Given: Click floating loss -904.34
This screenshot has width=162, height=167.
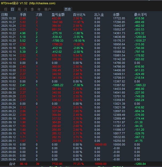Looking at the screenshot, I should (139, 111).
